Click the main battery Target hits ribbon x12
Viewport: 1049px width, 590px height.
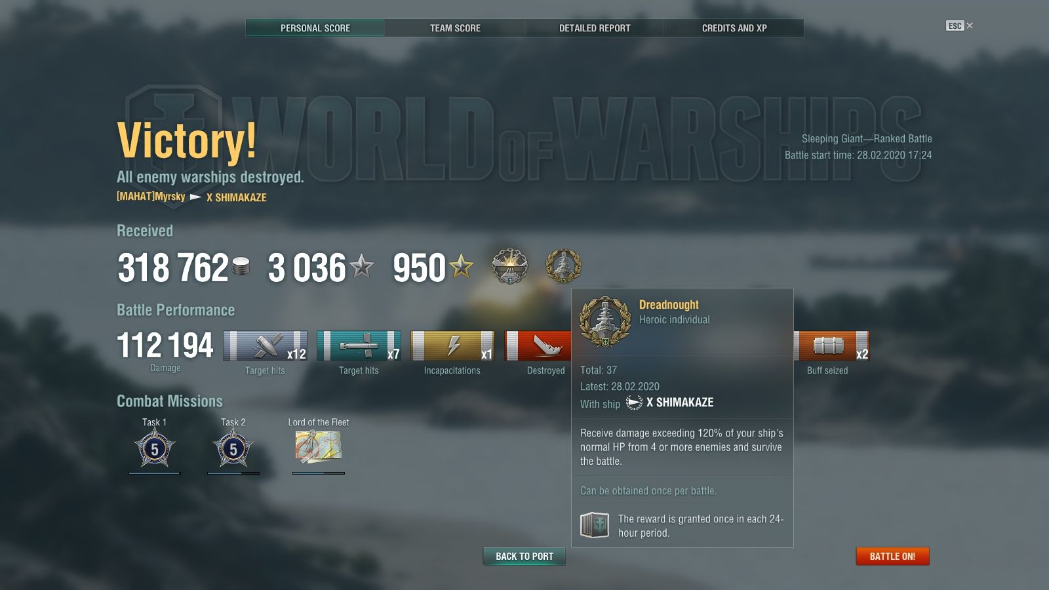(265, 345)
